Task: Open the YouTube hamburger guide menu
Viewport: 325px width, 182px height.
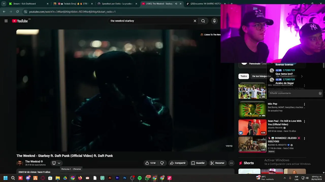Action: click(6, 21)
